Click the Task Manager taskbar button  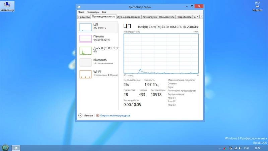16,148
